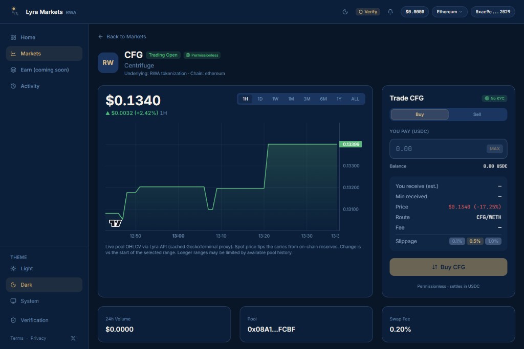Set slippage to 0.5%
524x349 pixels.
475,241
